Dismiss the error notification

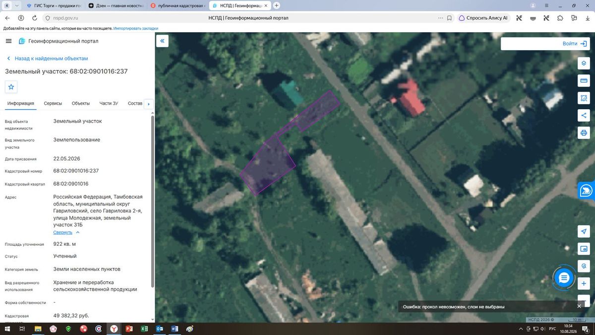tap(579, 306)
